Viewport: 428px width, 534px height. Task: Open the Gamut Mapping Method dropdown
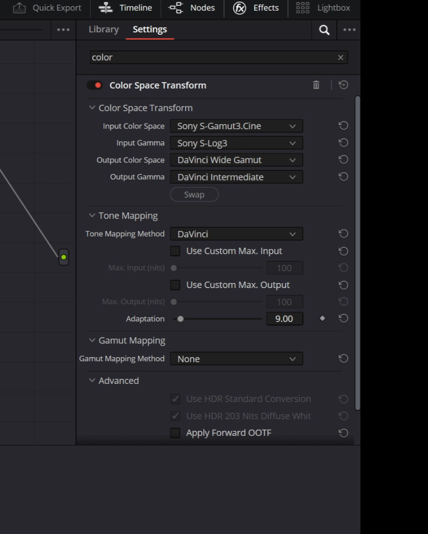click(236, 359)
